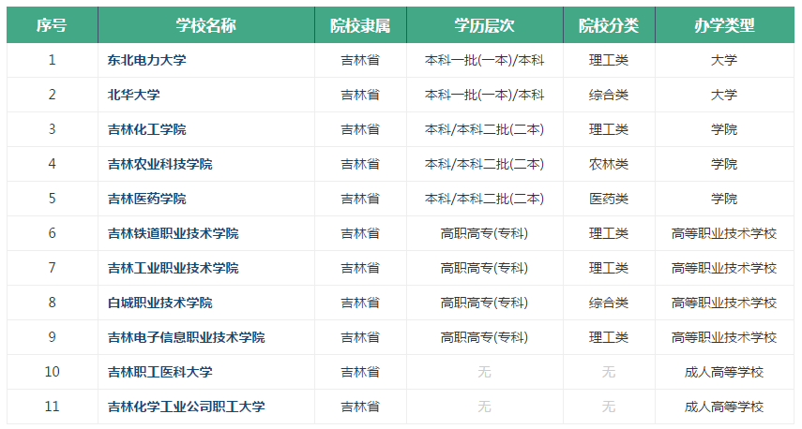802x429 pixels.
Task: Click the 办学类型 column header
Action: click(x=724, y=25)
